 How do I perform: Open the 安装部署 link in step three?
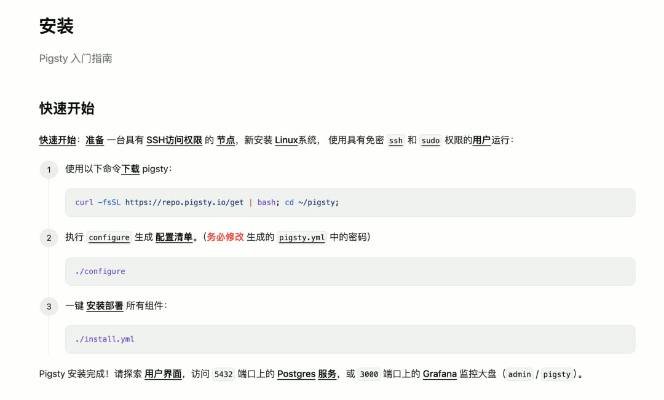(x=105, y=306)
